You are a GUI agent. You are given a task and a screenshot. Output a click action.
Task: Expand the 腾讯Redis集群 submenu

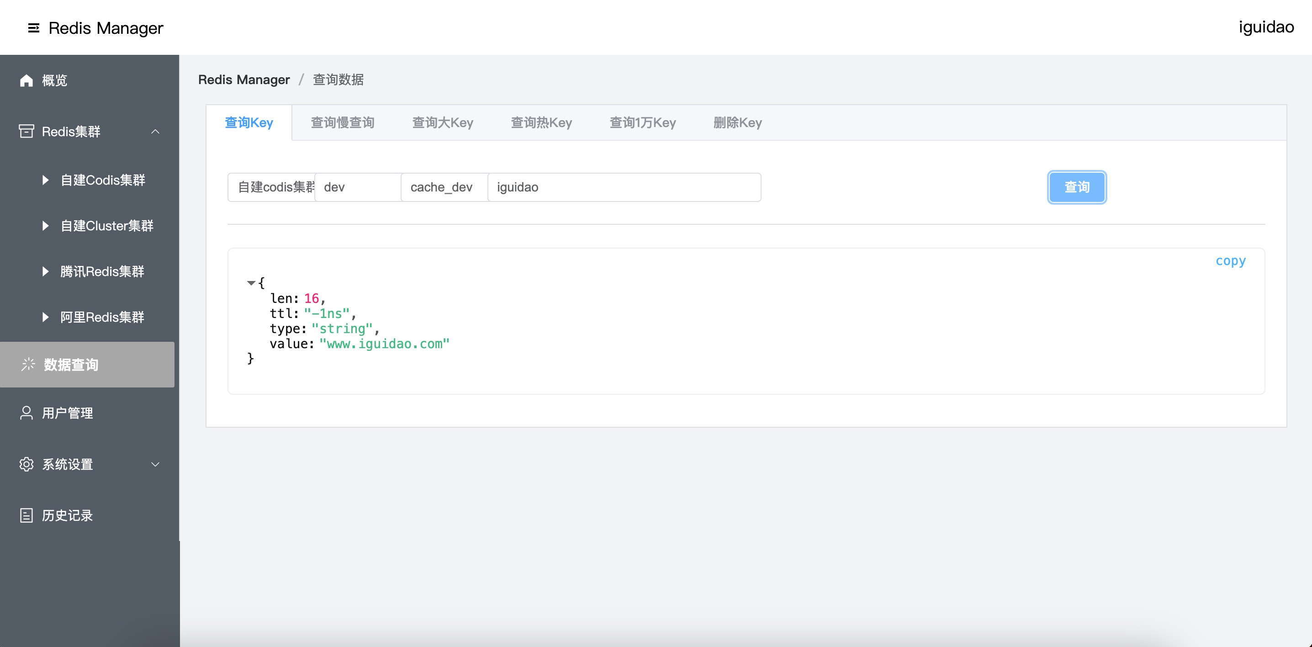click(45, 271)
